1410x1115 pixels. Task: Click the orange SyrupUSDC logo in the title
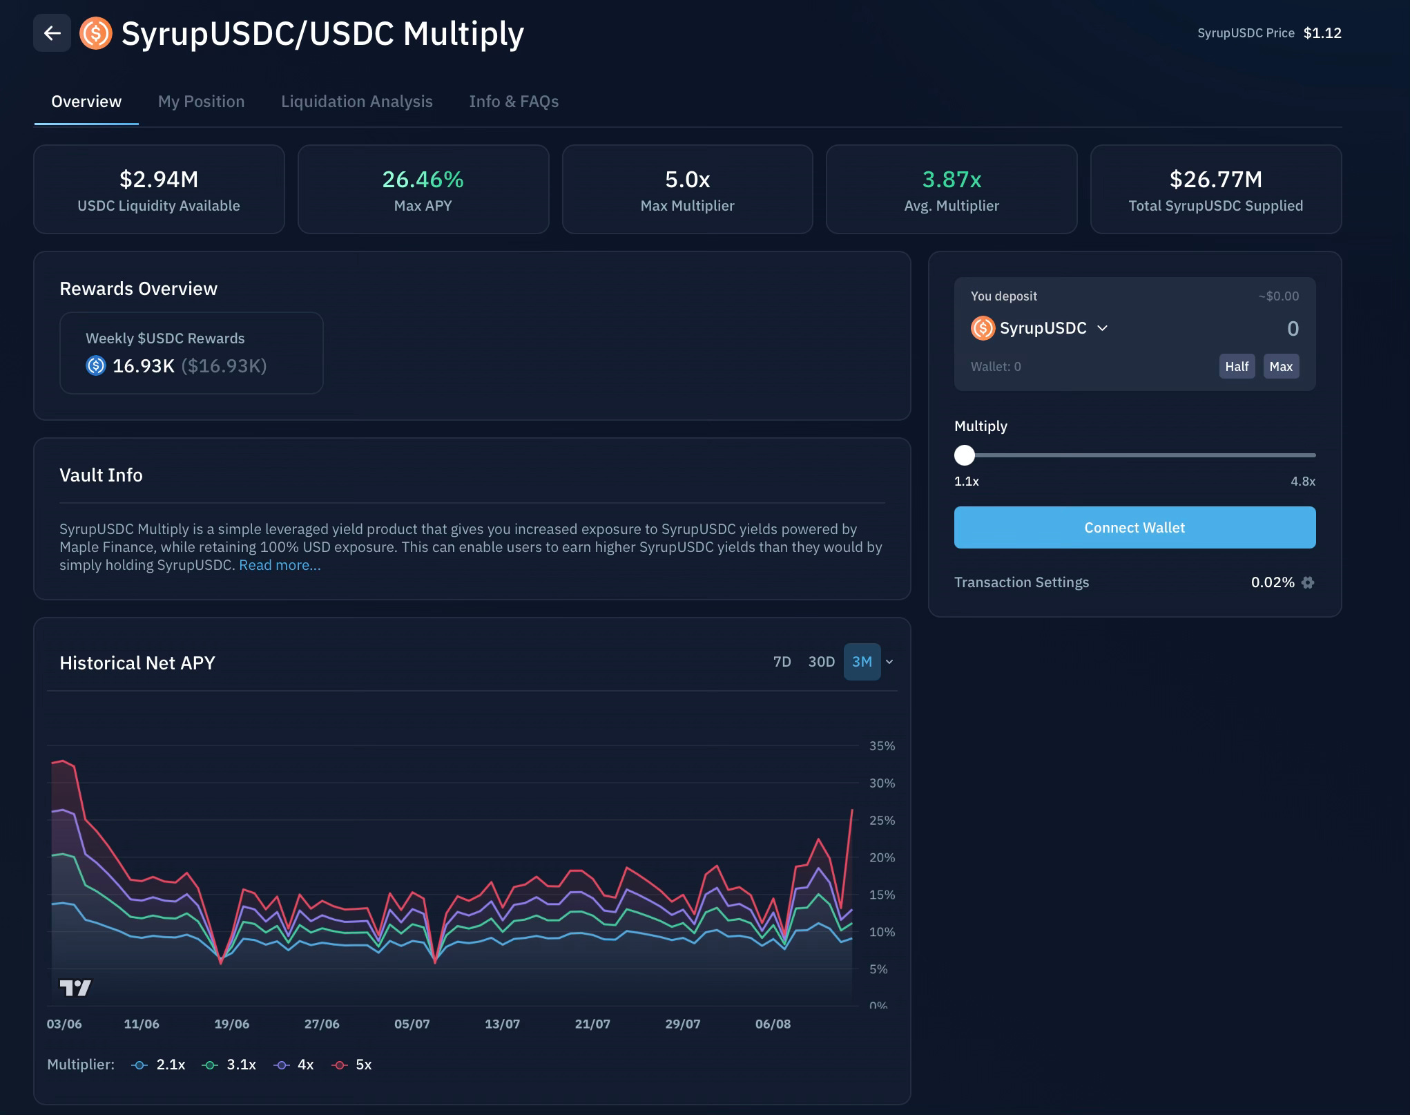coord(95,33)
